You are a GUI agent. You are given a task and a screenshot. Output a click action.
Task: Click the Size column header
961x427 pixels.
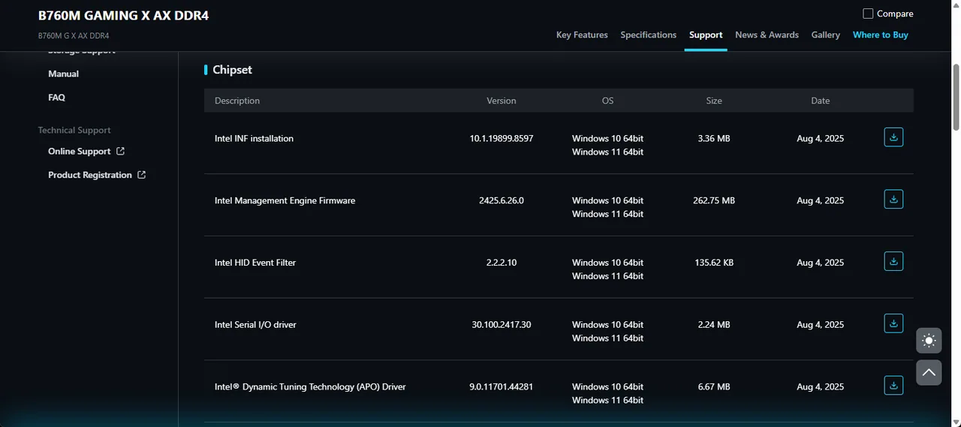[x=714, y=101]
